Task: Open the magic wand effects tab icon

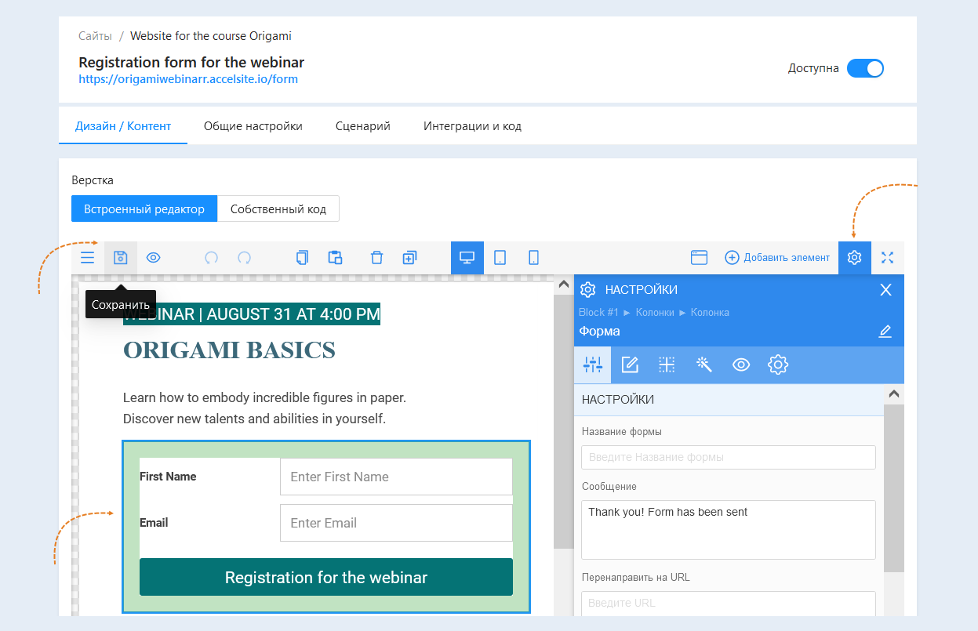Action: (x=704, y=364)
